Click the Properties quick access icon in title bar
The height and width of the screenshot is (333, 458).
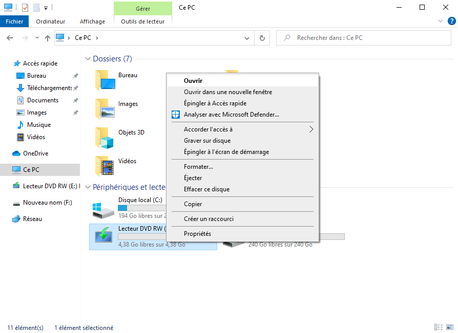pyautogui.click(x=25, y=8)
